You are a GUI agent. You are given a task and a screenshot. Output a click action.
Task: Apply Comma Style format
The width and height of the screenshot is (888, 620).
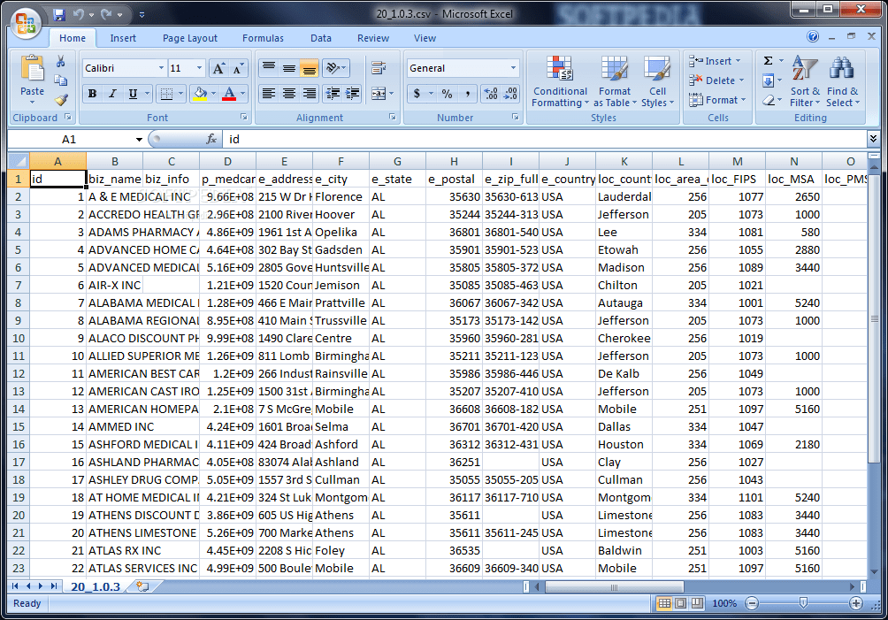click(467, 94)
